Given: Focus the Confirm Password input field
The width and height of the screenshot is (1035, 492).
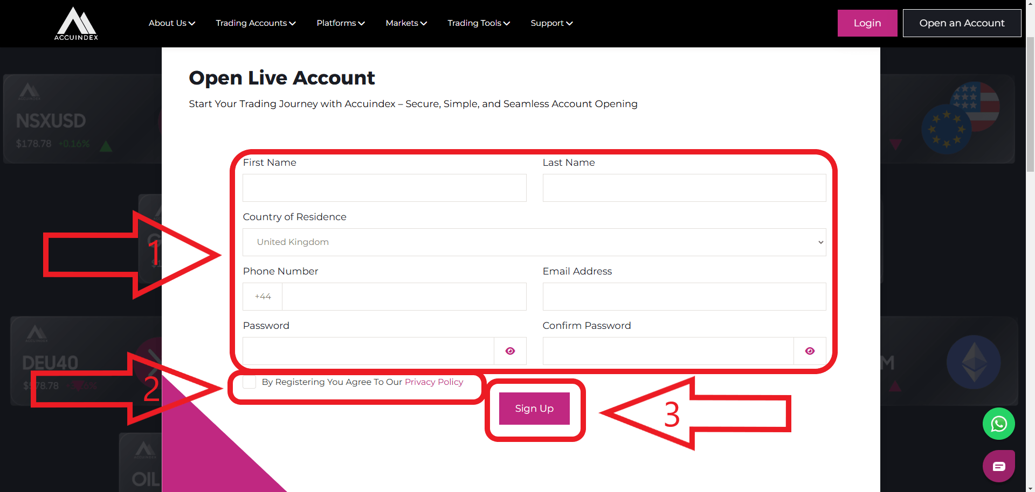Looking at the screenshot, I should point(668,351).
